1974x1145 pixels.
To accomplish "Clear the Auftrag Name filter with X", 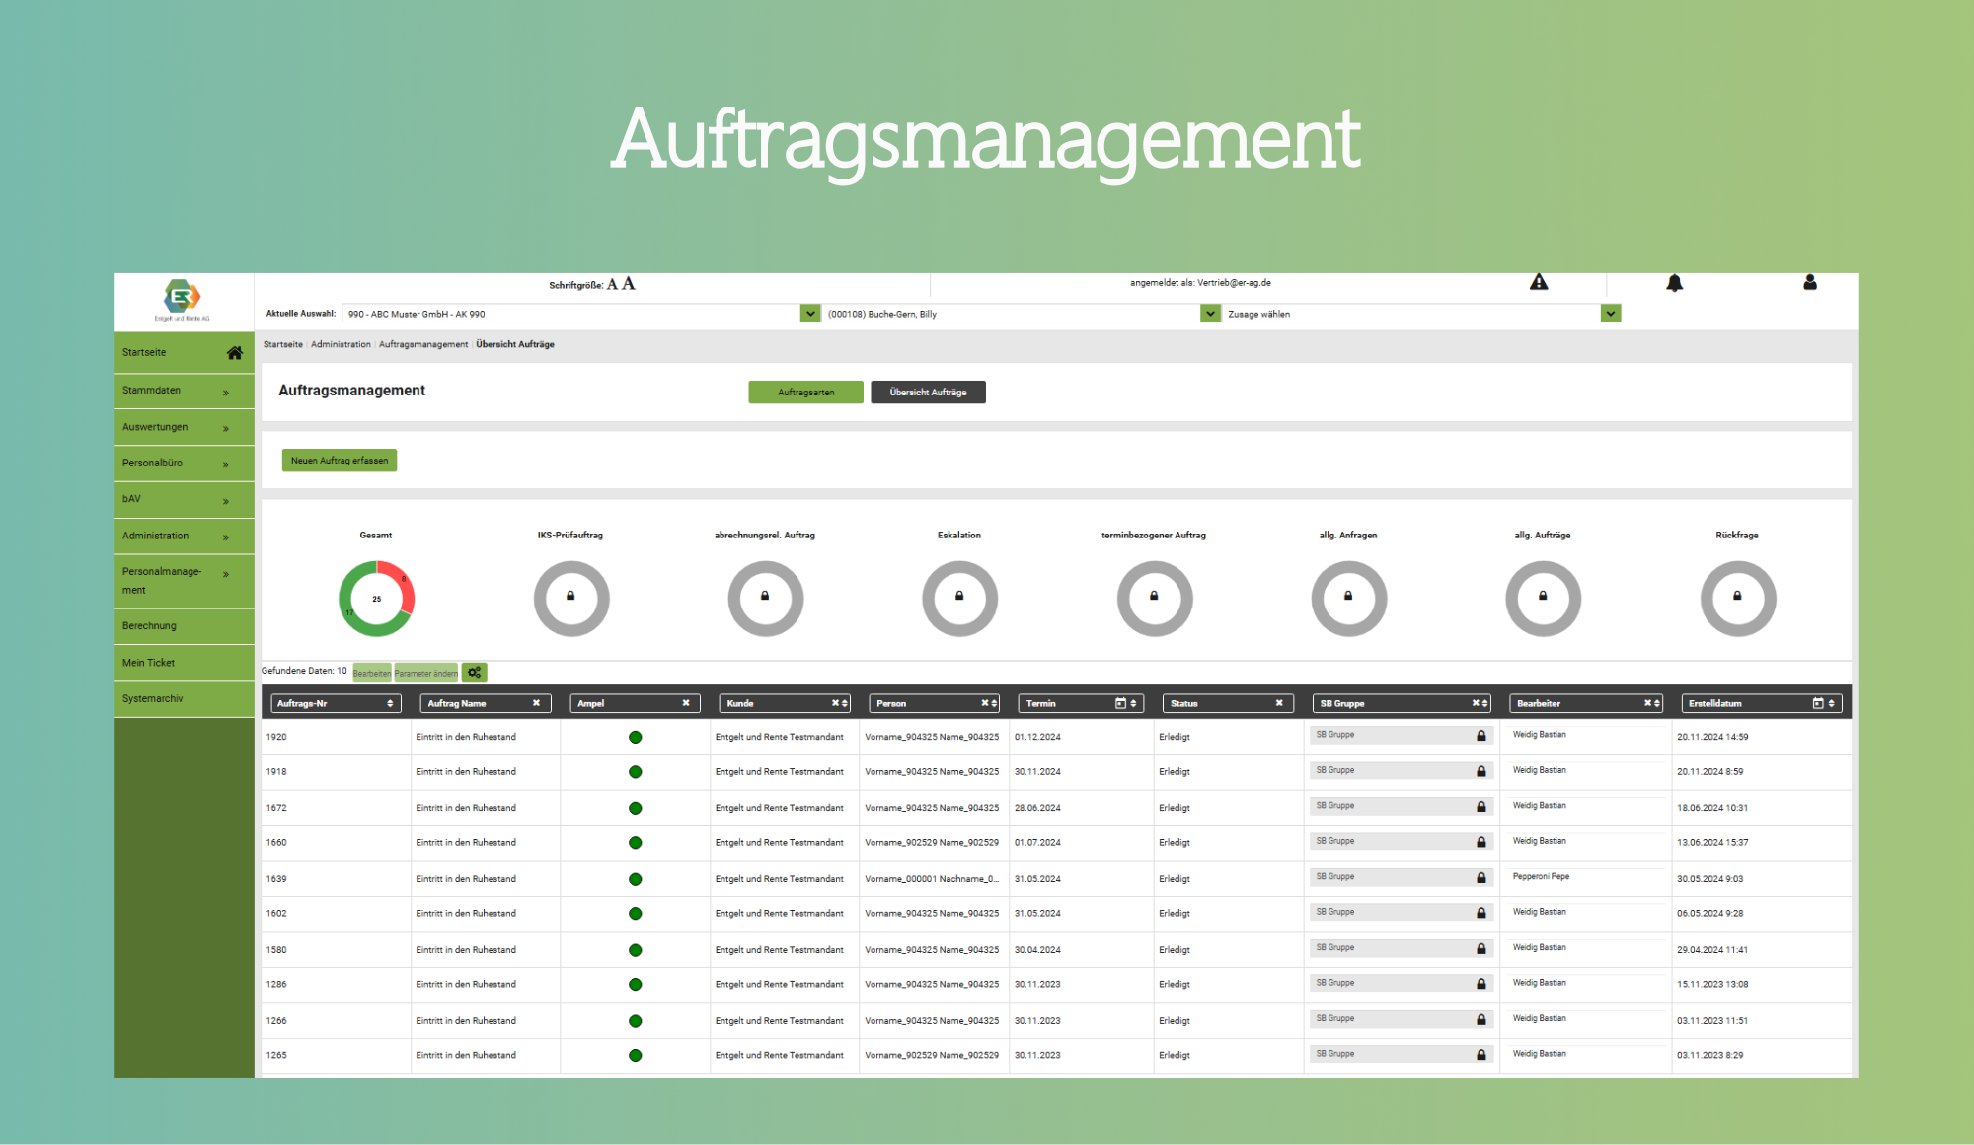I will pos(536,703).
